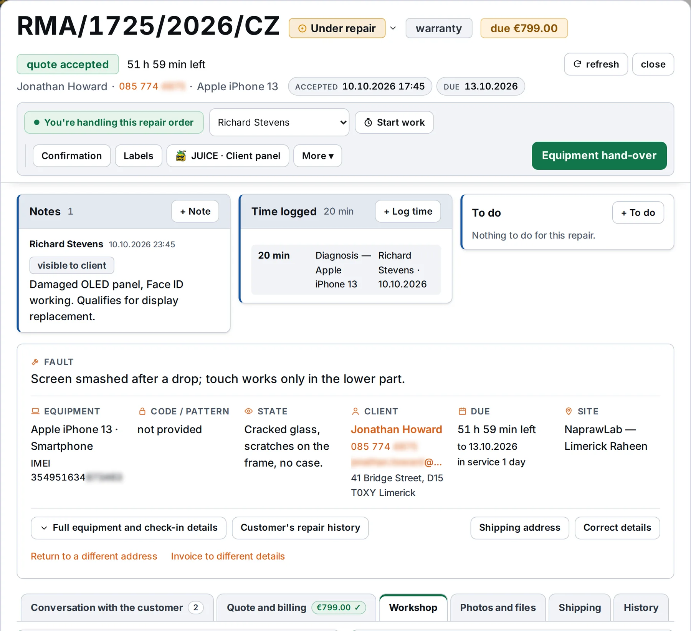Click the person icon beside CLIENT
This screenshot has width=691, height=631.
(x=355, y=411)
